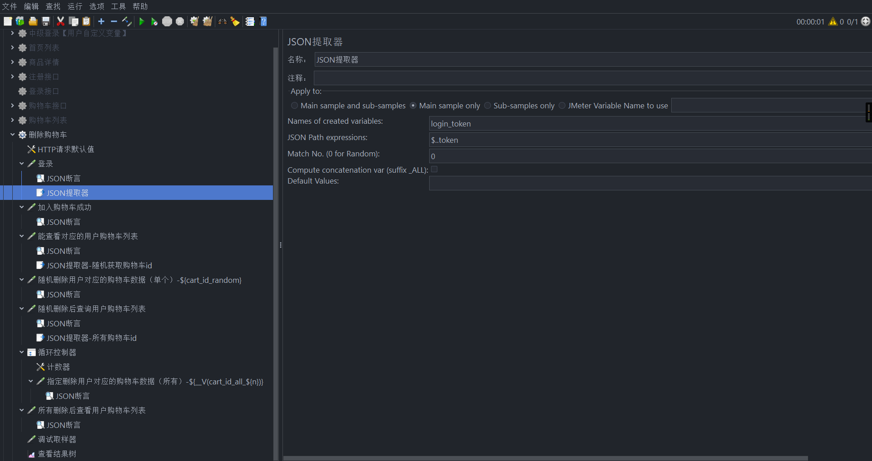Click the horizontal scrollbar at bottom
The width and height of the screenshot is (872, 461).
pyautogui.click(x=545, y=458)
